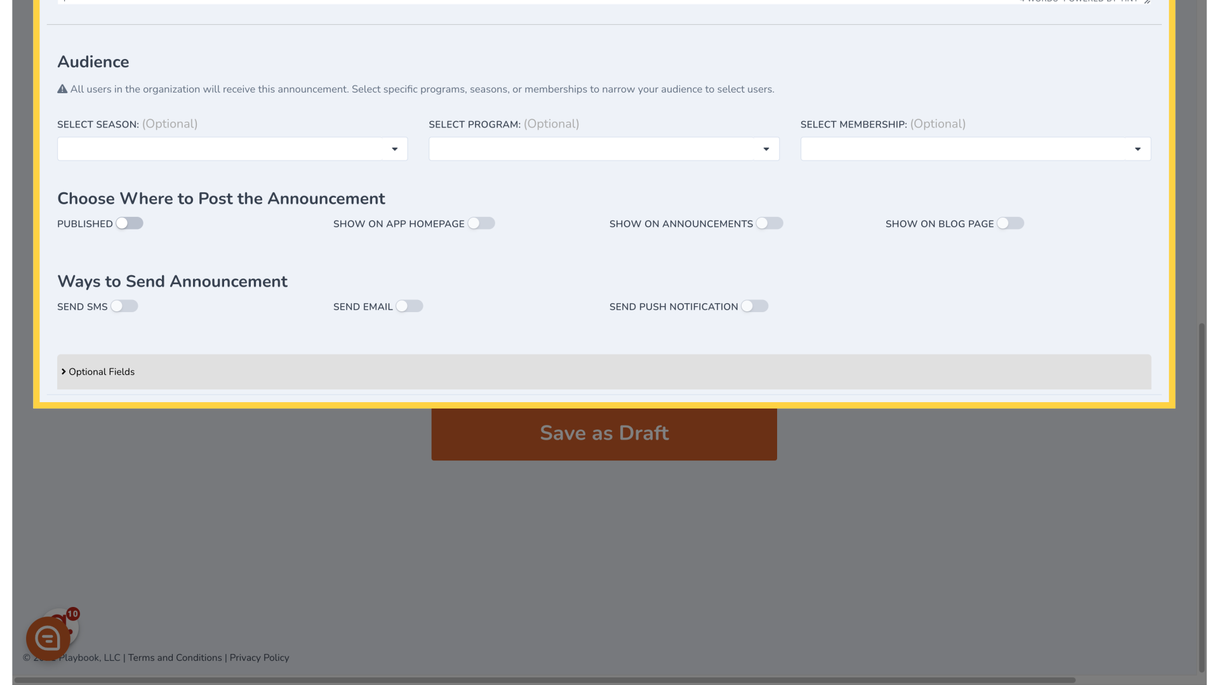
Task: Toggle SEND PUSH NOTIFICATION on
Action: (754, 306)
